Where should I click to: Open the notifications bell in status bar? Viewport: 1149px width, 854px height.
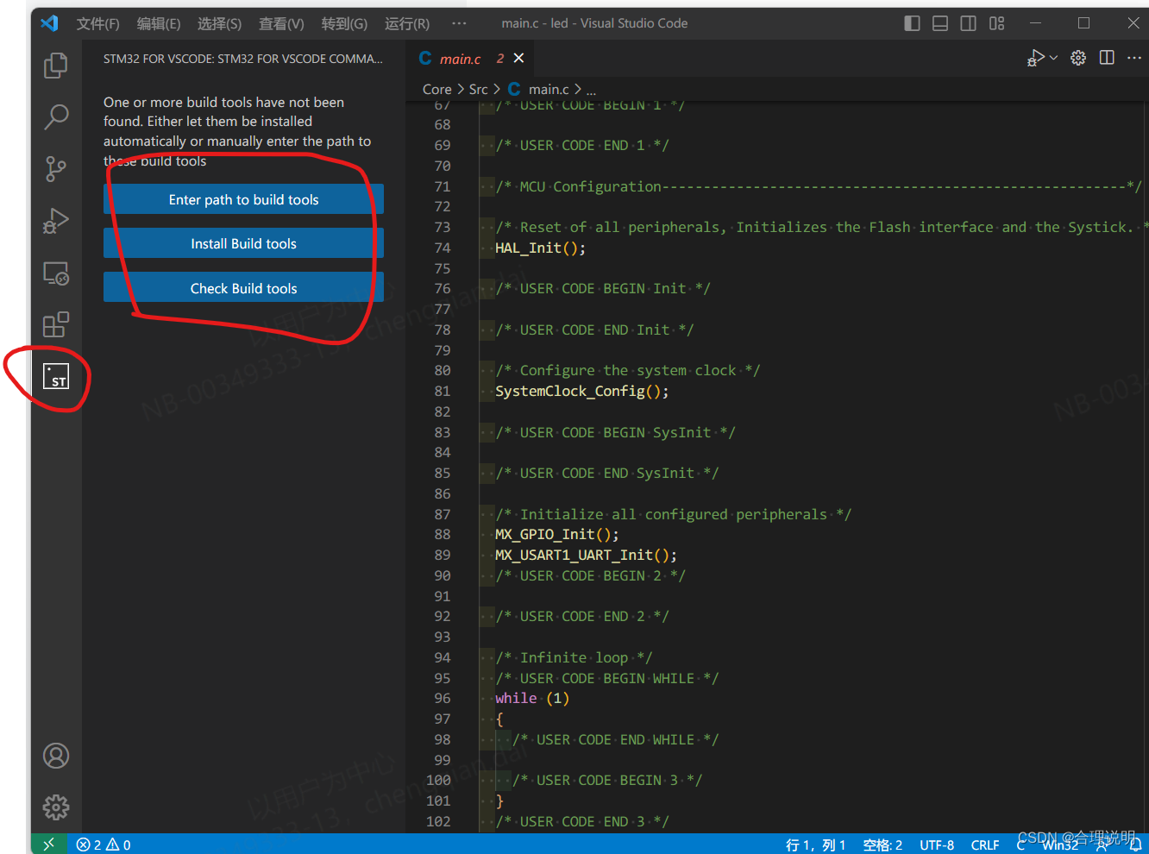point(1136,845)
